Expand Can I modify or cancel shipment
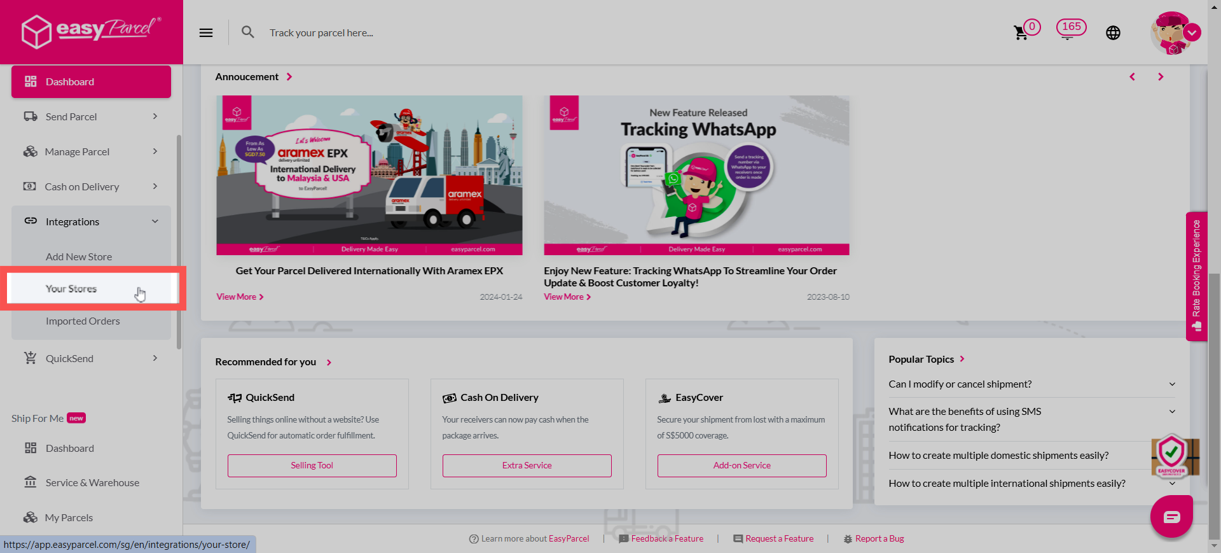1221x553 pixels. tap(1032, 384)
